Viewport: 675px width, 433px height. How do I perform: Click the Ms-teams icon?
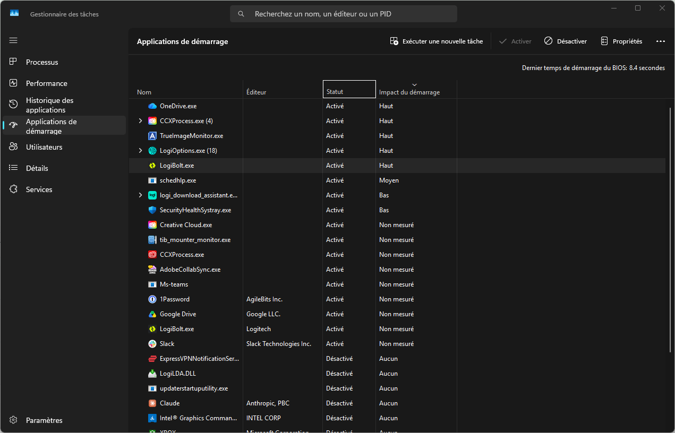[152, 284]
